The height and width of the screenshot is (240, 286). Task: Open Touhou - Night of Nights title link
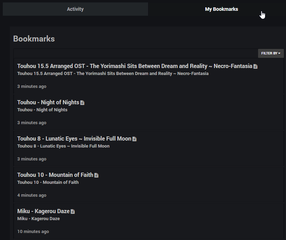click(x=48, y=102)
